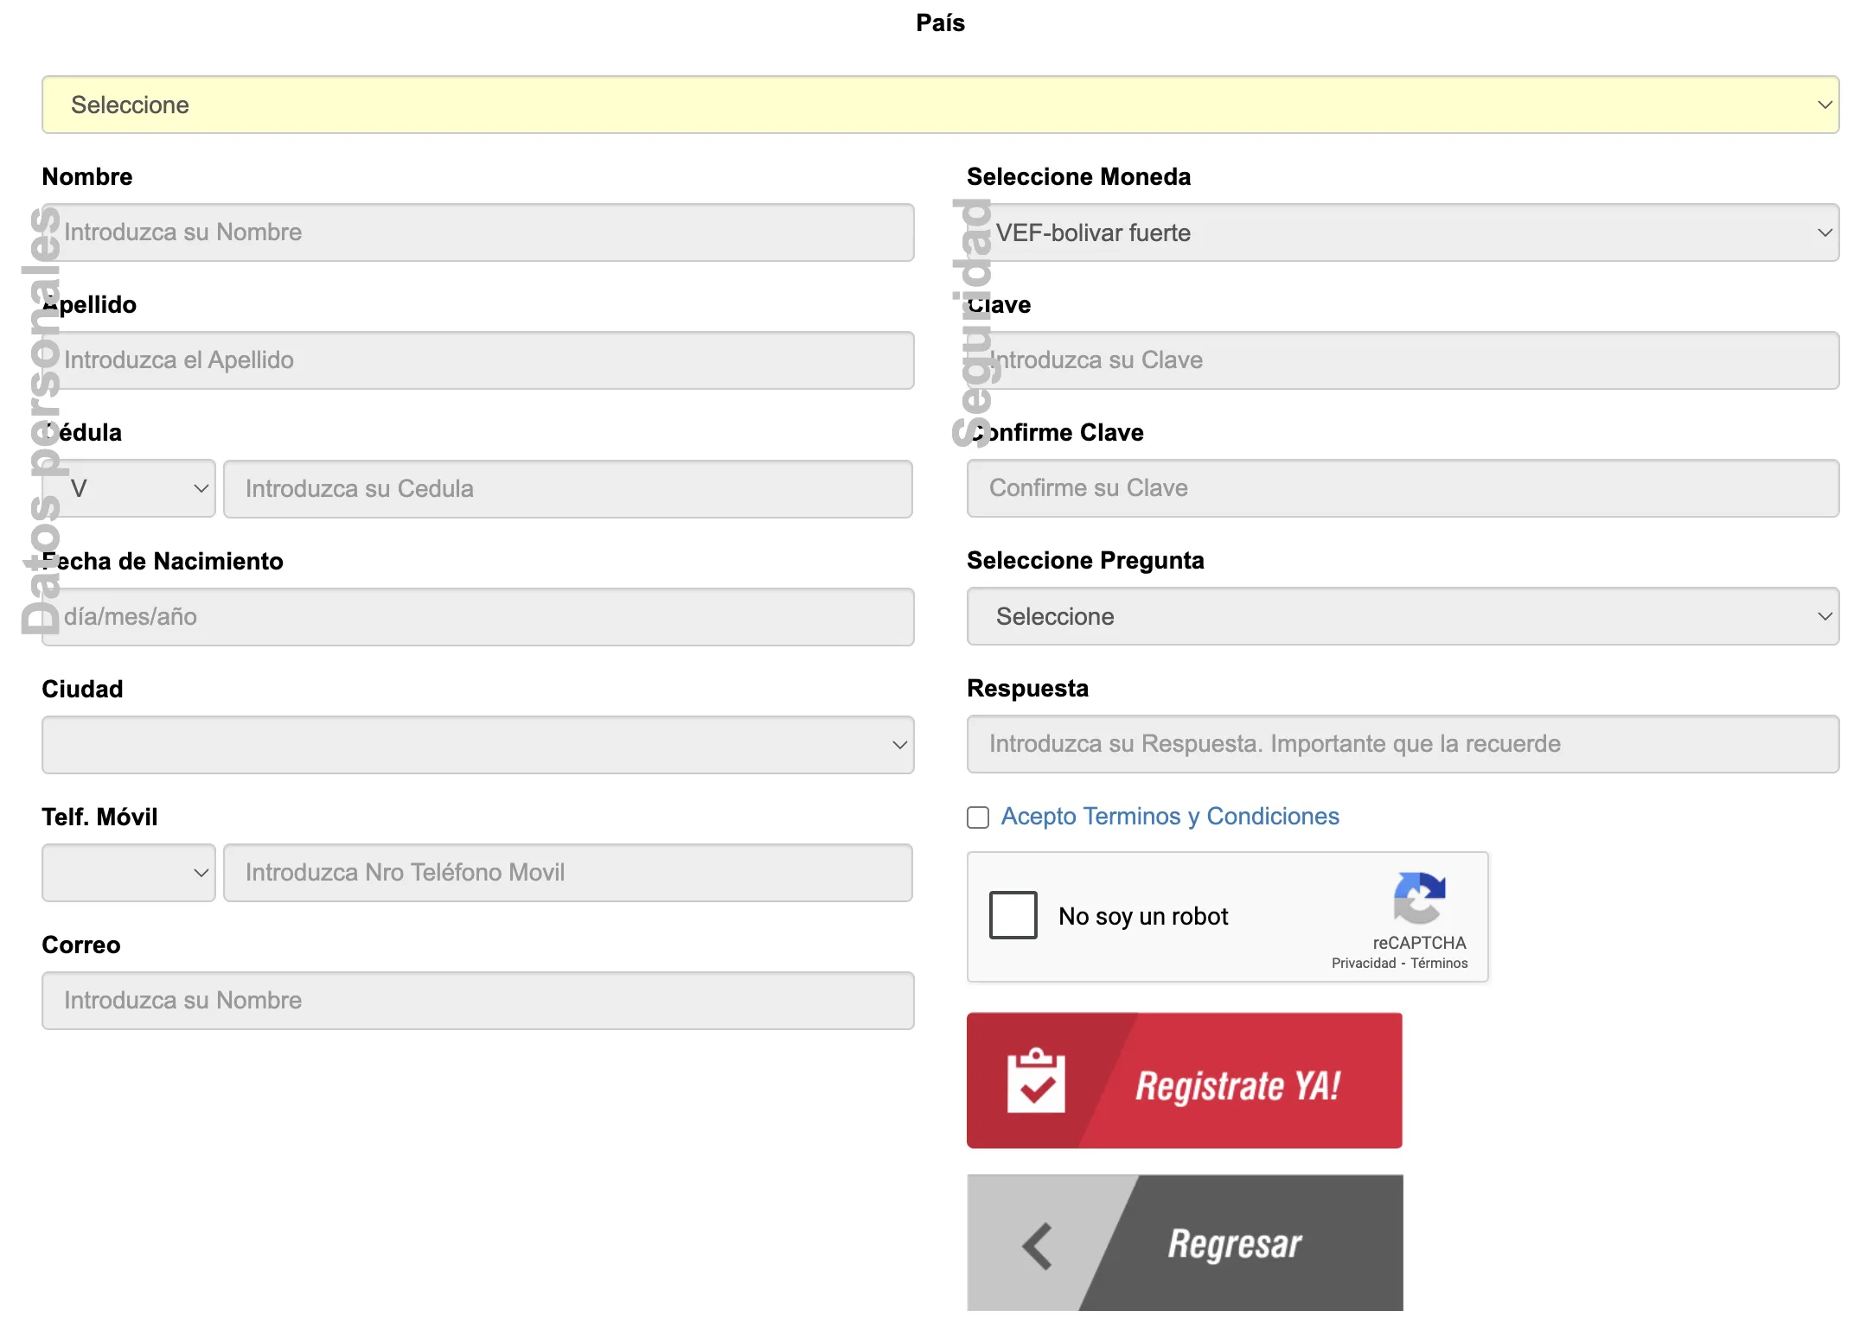Open the País country dropdown
Image resolution: width=1873 pixels, height=1336 pixels.
coord(940,105)
